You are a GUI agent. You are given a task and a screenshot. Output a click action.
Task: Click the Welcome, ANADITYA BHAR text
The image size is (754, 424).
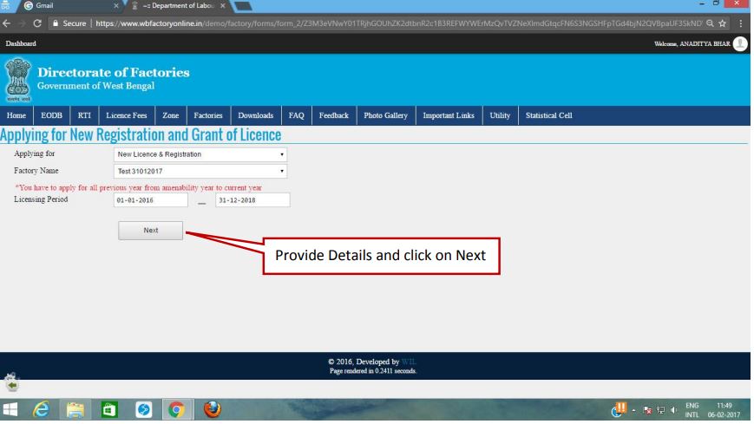click(692, 44)
